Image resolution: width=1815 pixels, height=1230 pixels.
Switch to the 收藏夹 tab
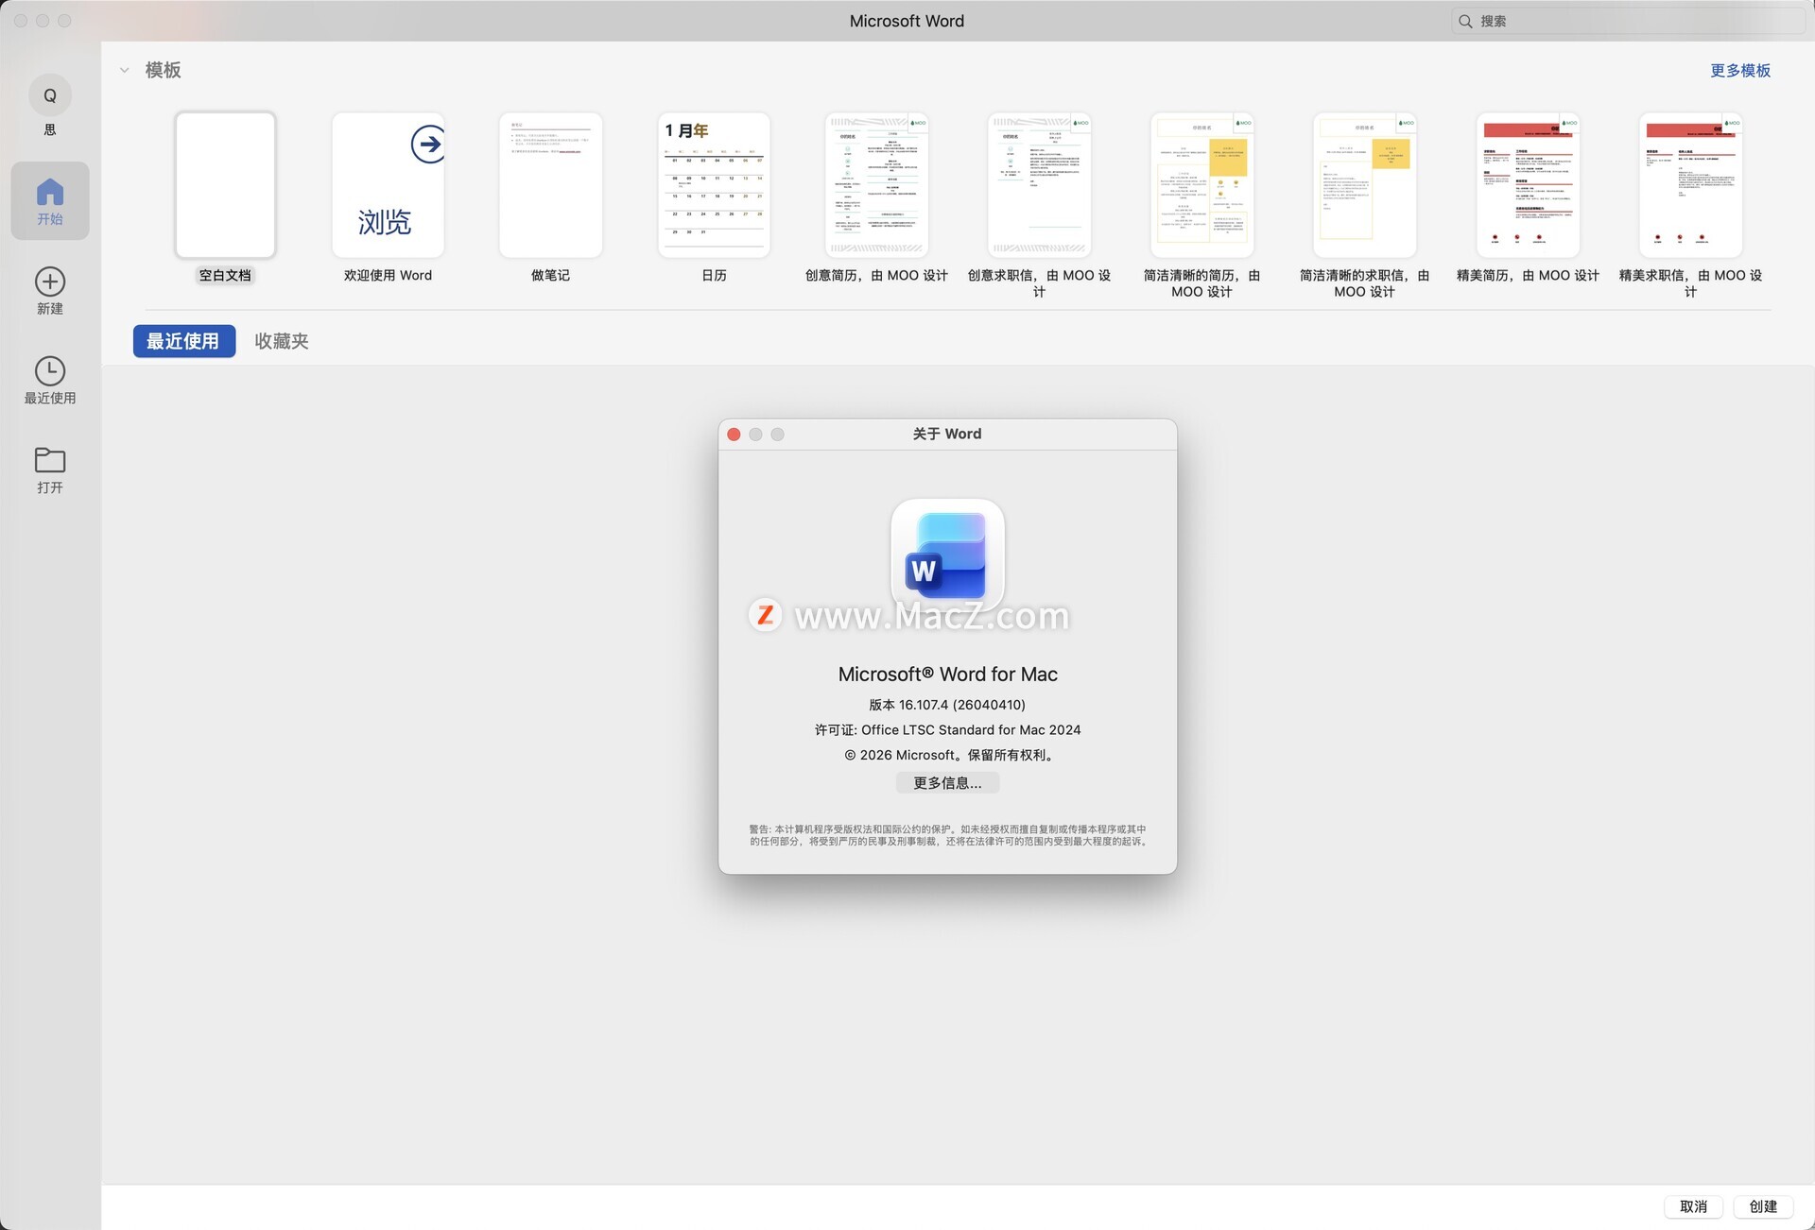point(282,341)
